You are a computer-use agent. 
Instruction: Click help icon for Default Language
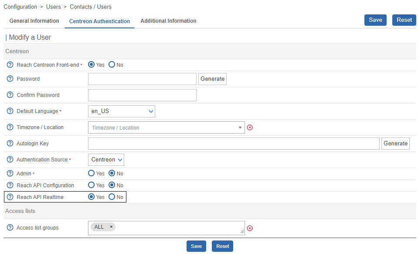10,111
